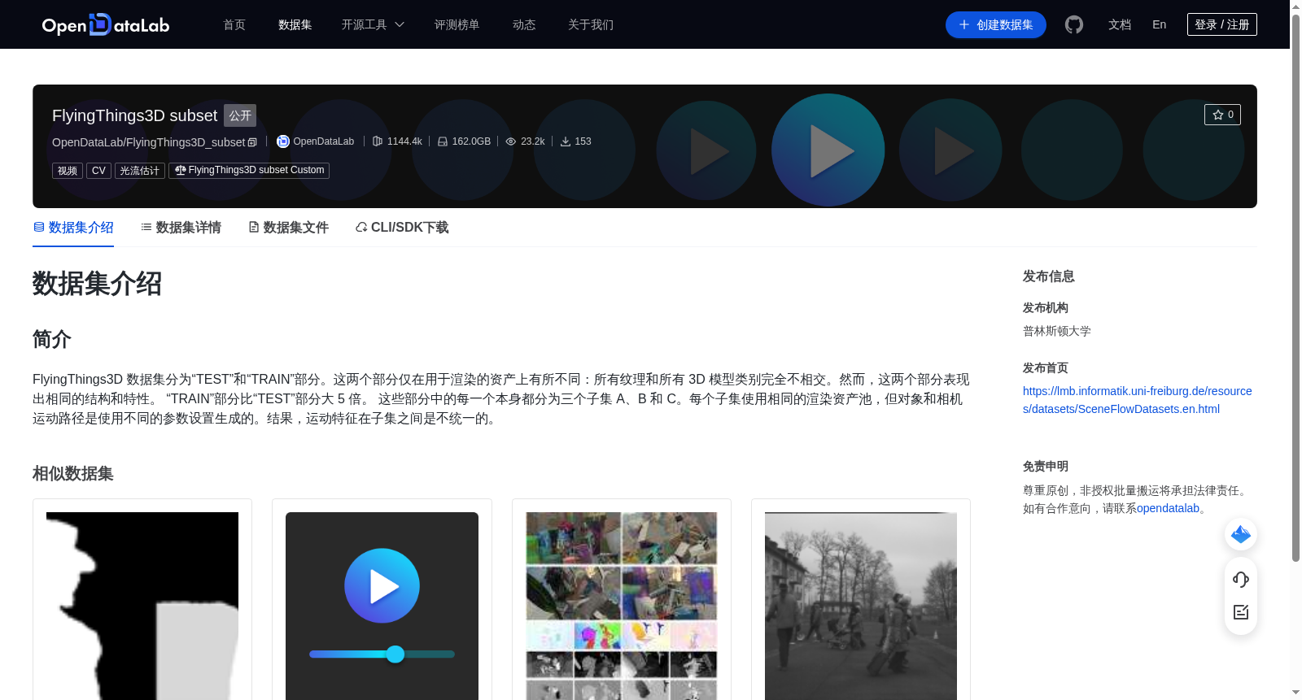Screen dimensions: 1302x700
Task: Switch language to En
Action: (x=1160, y=24)
